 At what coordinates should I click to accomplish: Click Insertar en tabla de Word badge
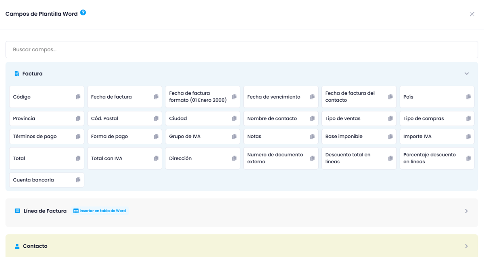[100, 211]
